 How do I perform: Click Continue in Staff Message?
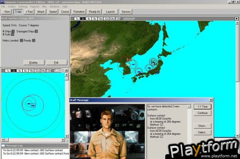[203, 113]
